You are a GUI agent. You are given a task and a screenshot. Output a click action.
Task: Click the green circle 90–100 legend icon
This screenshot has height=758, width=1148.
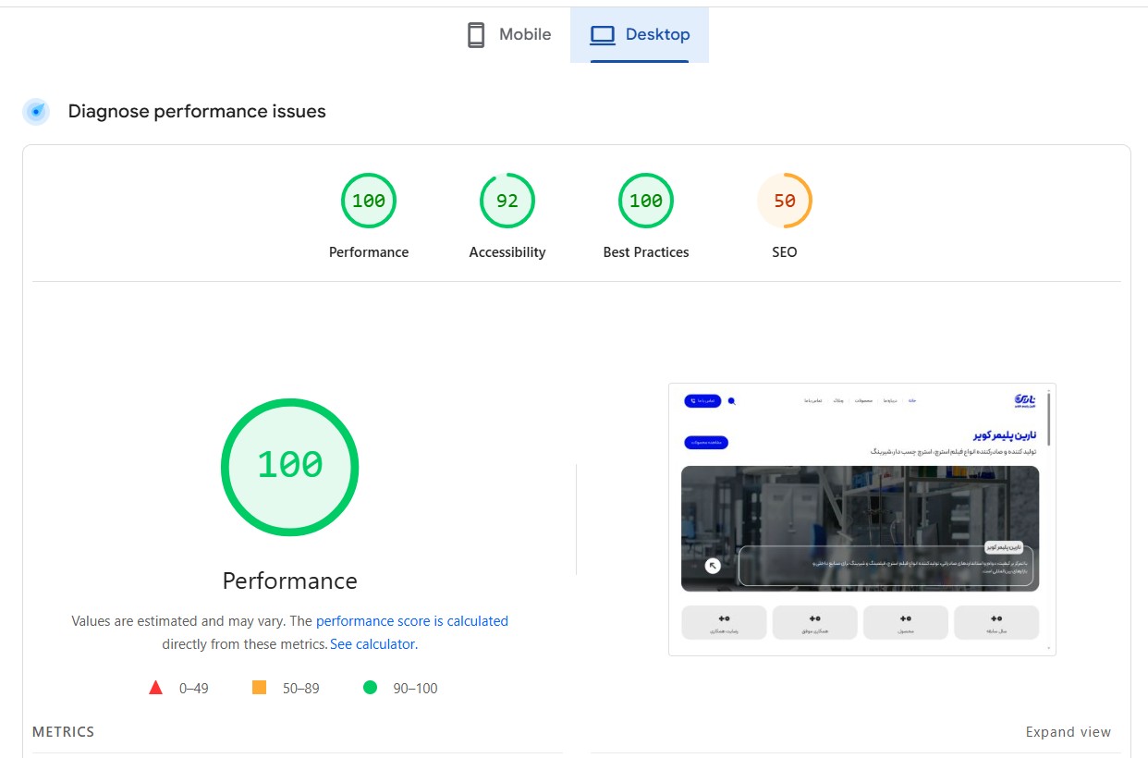370,688
